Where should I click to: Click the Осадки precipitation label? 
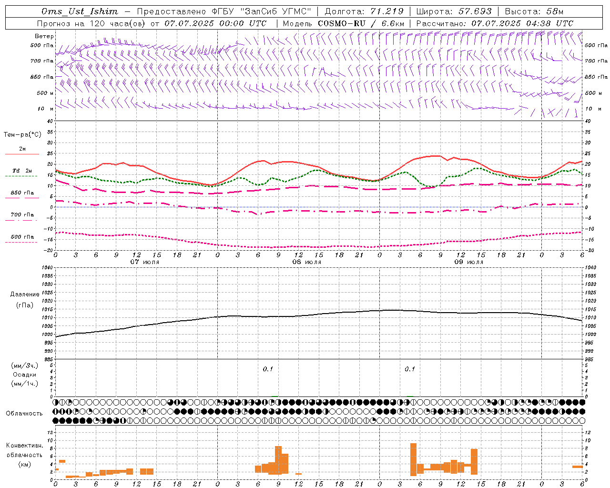pos(25,375)
